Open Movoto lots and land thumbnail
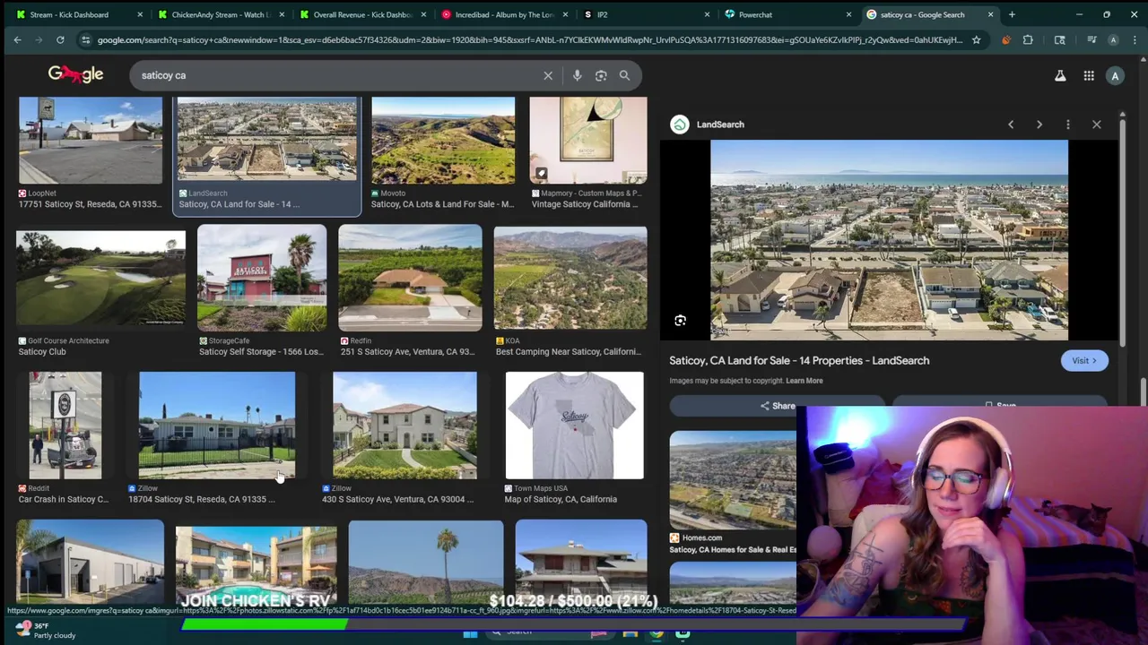 (443, 141)
